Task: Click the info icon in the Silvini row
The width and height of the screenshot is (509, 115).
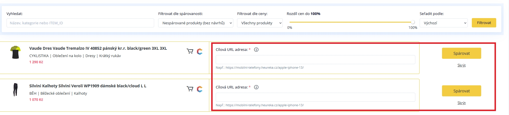Action: click(256, 87)
